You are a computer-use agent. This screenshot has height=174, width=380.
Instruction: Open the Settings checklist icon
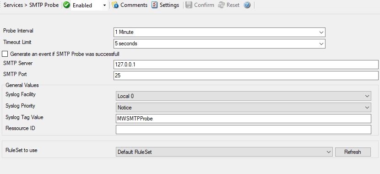point(154,5)
